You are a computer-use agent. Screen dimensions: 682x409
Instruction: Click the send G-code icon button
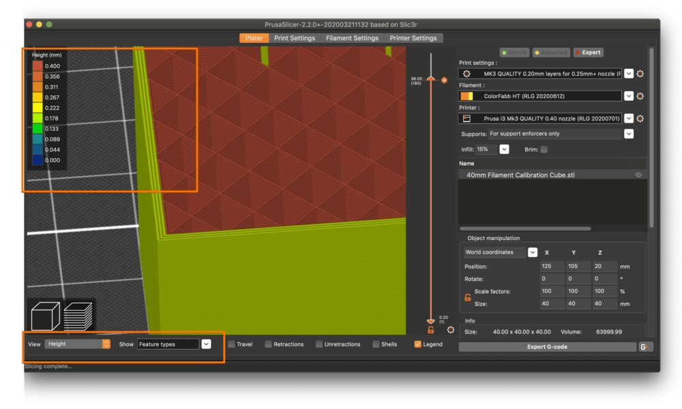pos(644,347)
